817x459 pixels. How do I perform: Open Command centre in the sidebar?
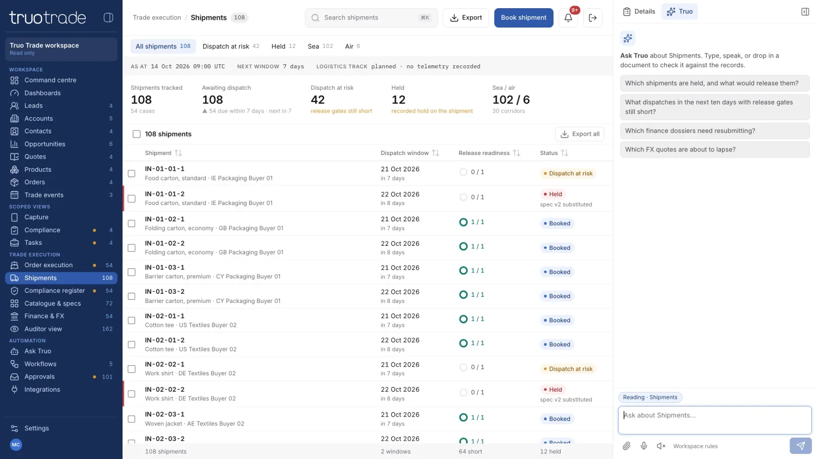tap(61, 80)
